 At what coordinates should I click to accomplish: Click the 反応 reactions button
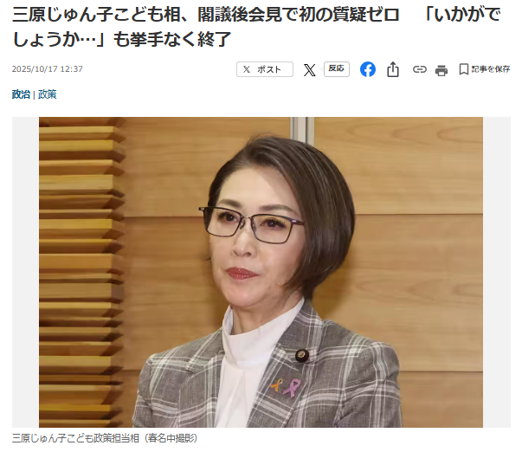[336, 69]
